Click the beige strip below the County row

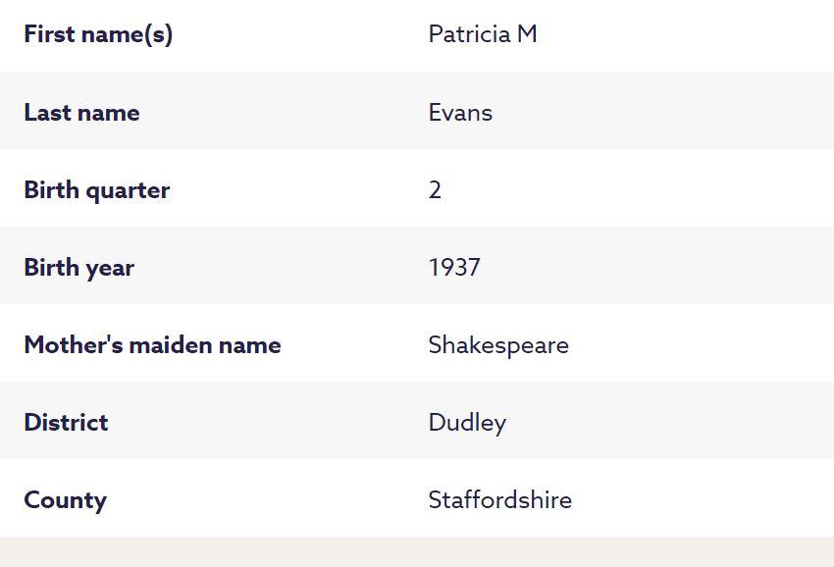pyautogui.click(x=417, y=552)
